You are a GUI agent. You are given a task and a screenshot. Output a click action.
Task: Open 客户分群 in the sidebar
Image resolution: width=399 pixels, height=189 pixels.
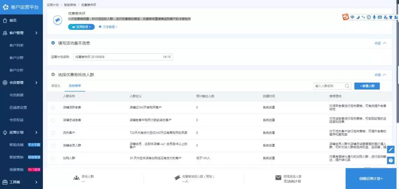point(17,58)
